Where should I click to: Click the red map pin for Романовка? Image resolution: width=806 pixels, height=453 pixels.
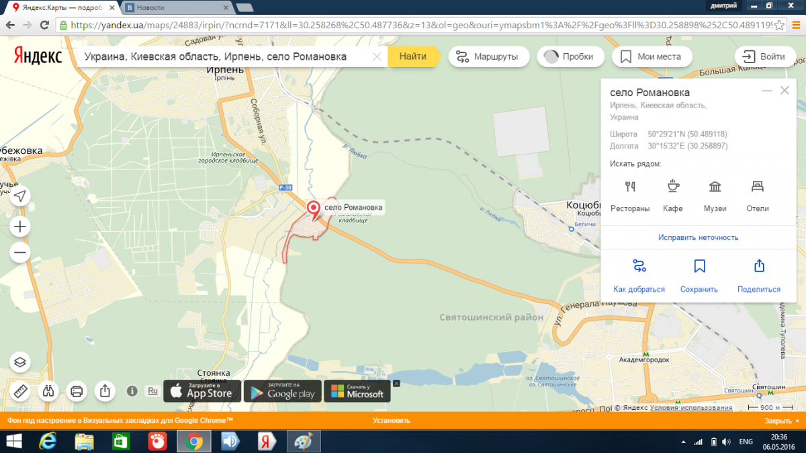tap(314, 210)
